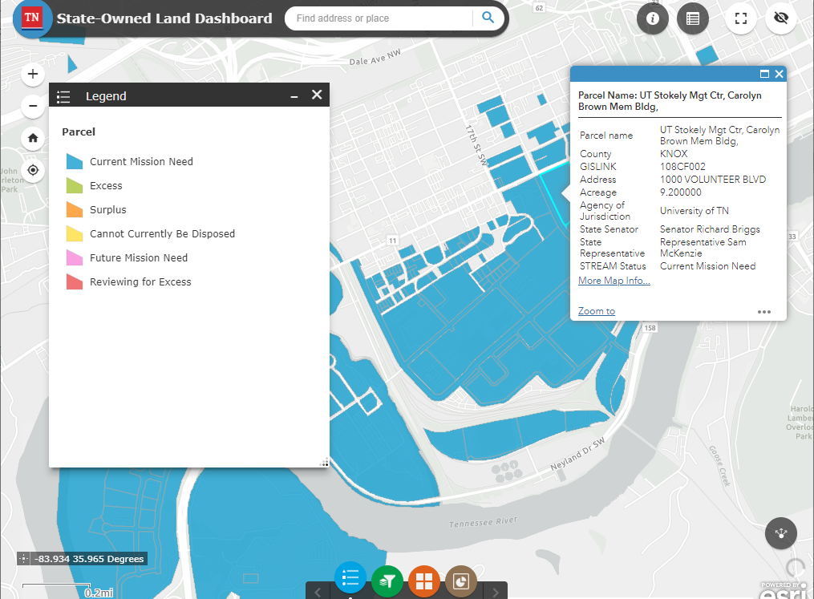Click the Dale Ave NW street label
The height and width of the screenshot is (599, 814).
click(375, 58)
